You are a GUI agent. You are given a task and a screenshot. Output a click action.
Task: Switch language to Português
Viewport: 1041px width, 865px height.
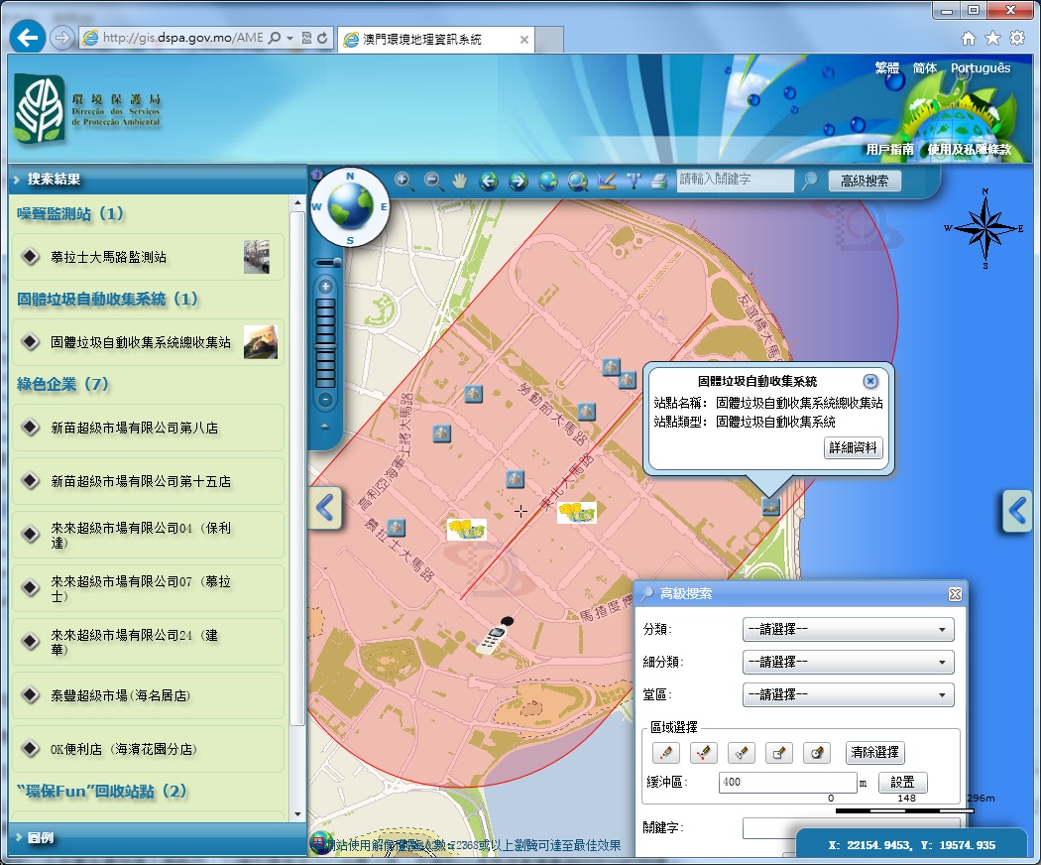[980, 68]
